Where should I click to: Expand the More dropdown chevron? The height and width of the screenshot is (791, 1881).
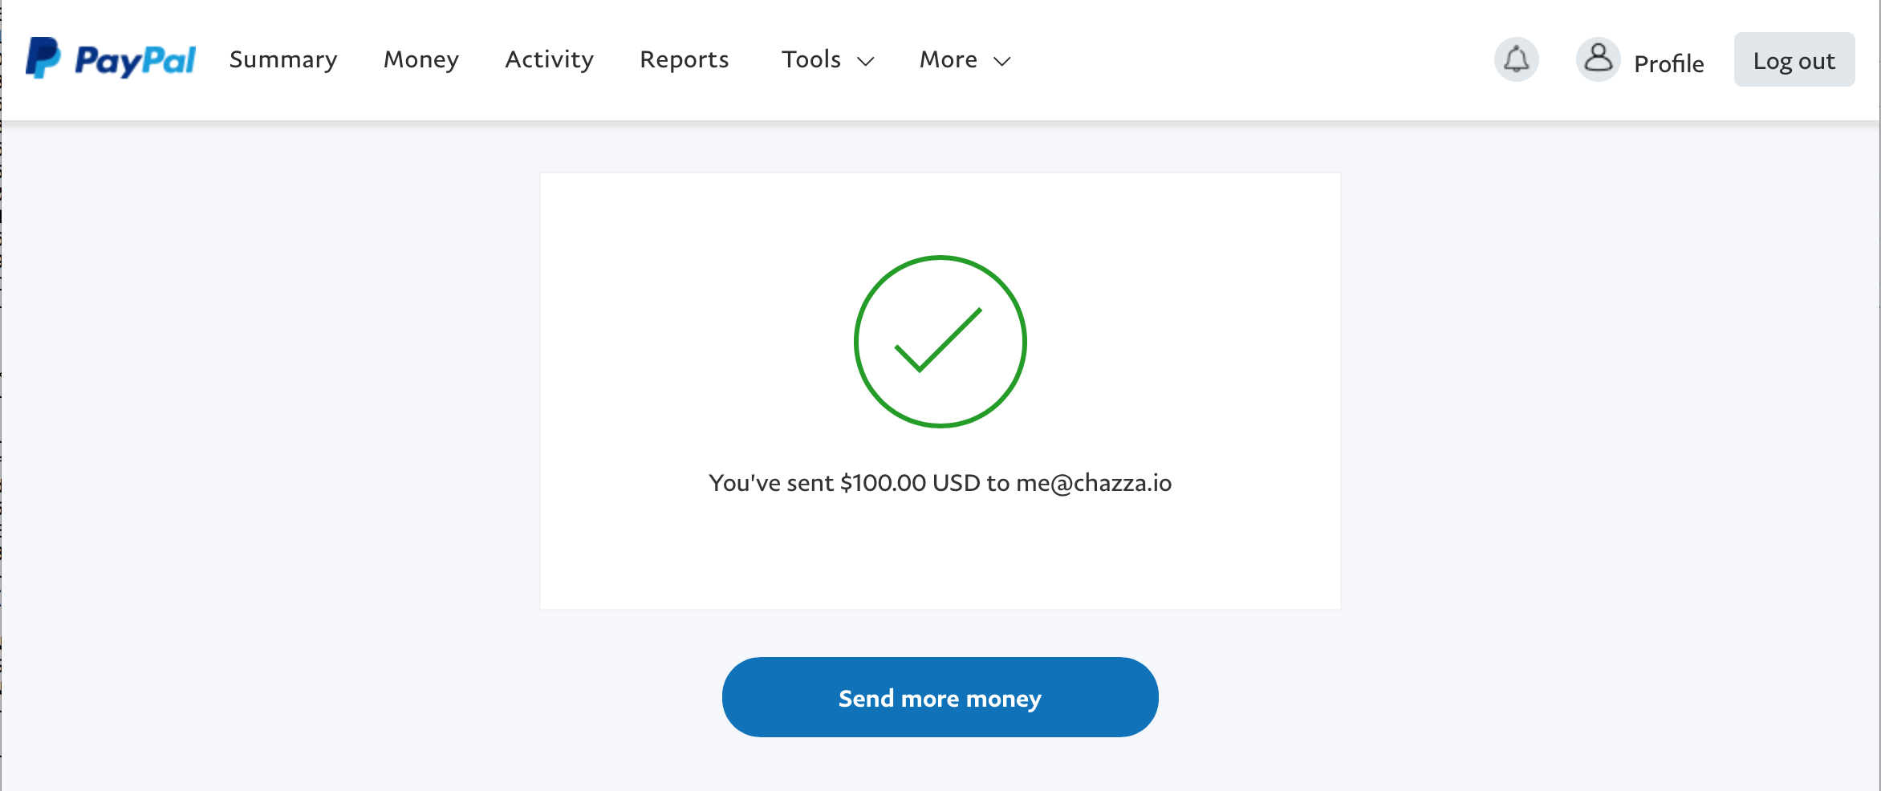coord(1001,62)
